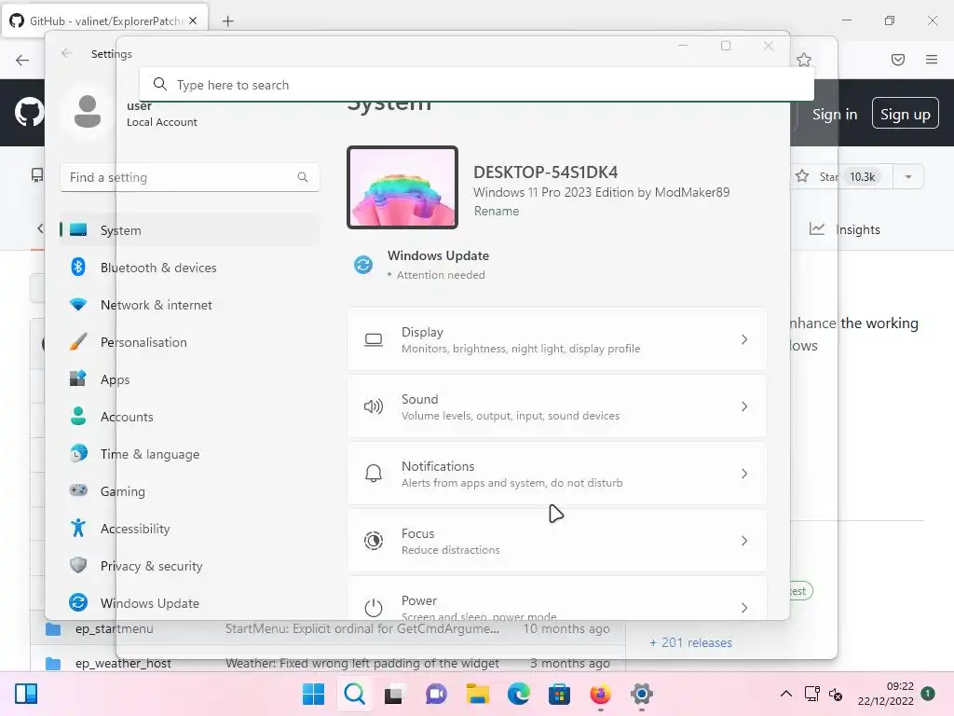Open Time & language settings

(189, 454)
